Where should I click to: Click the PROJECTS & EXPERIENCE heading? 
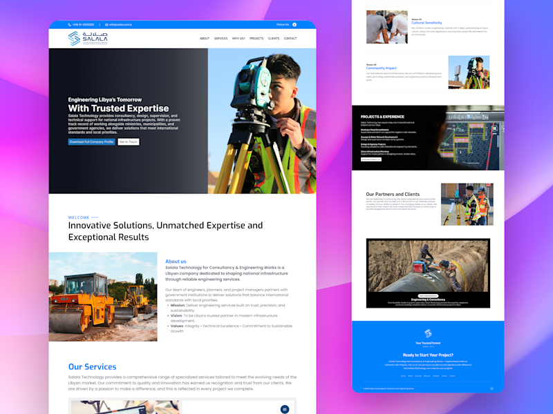[382, 117]
